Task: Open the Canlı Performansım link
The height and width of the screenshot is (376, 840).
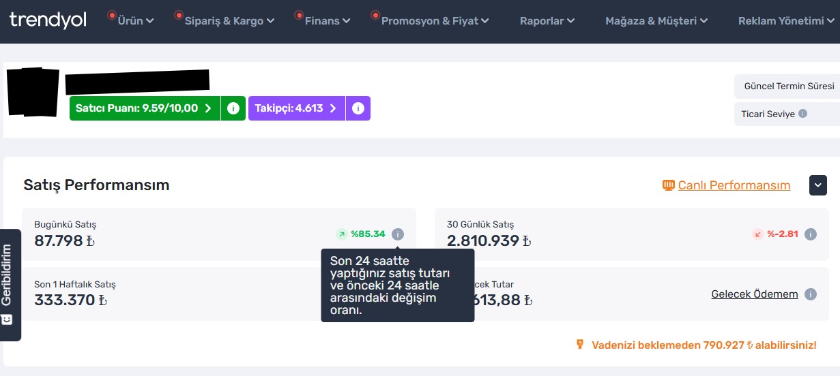Action: (734, 185)
